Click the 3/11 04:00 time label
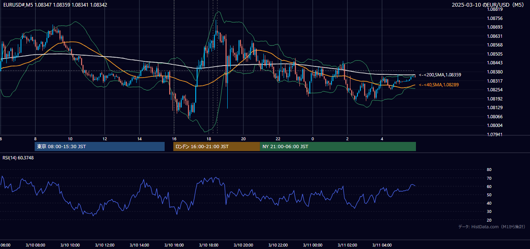This screenshot has height=249, width=530. click(382, 245)
